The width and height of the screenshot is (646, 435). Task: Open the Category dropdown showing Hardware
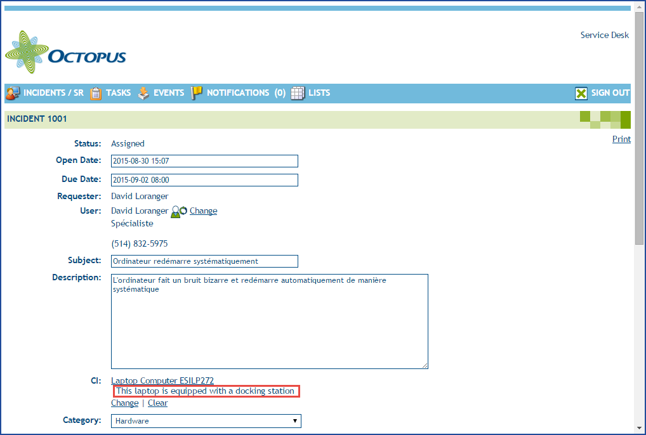point(206,421)
